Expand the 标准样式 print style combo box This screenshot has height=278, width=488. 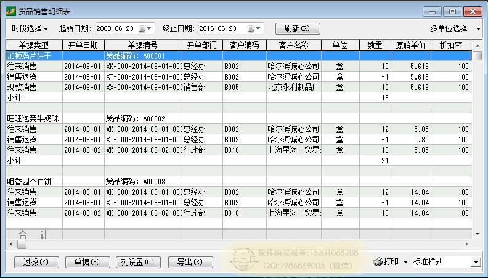click(x=475, y=262)
